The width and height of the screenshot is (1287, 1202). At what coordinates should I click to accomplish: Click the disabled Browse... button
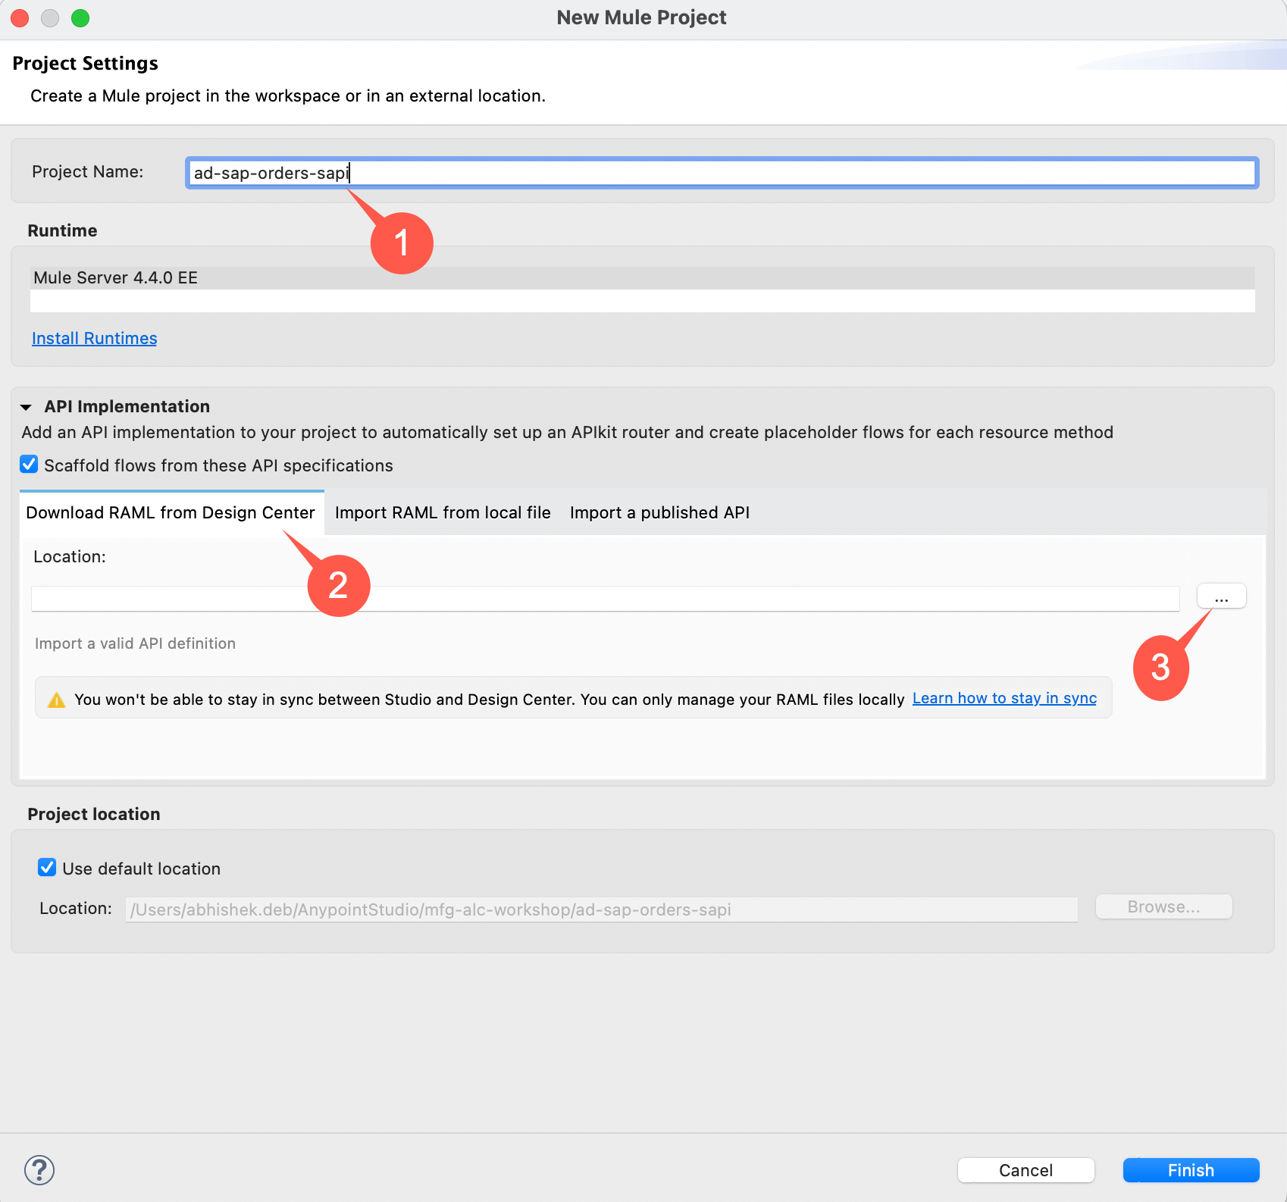pyautogui.click(x=1163, y=907)
